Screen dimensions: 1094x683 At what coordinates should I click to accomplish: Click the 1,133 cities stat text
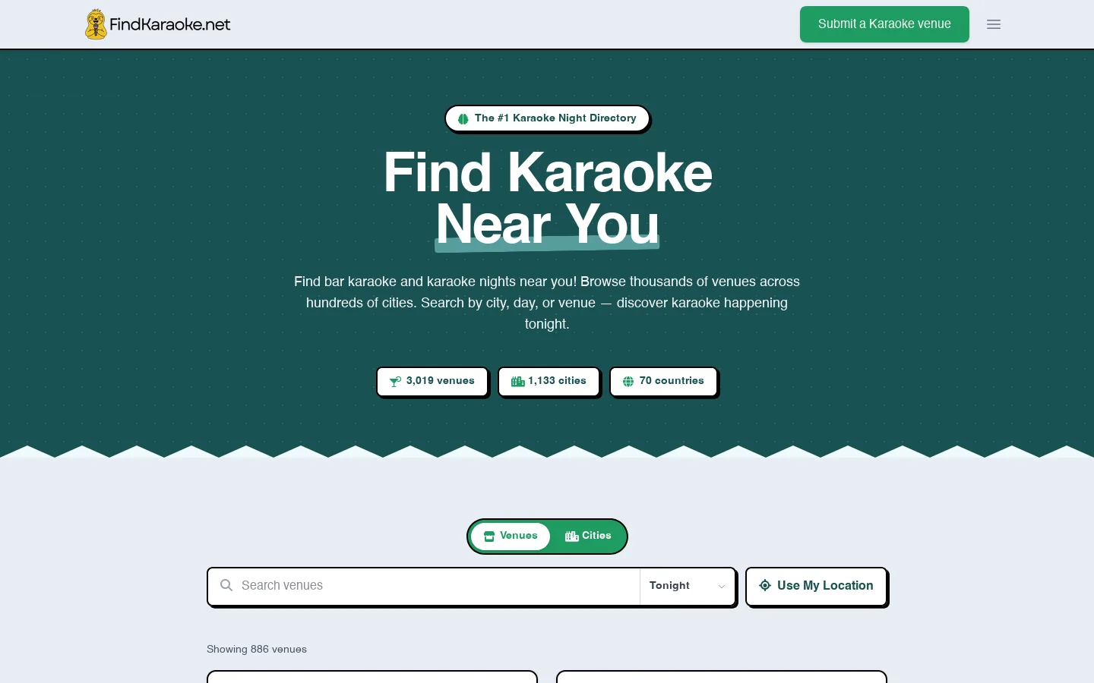click(558, 381)
